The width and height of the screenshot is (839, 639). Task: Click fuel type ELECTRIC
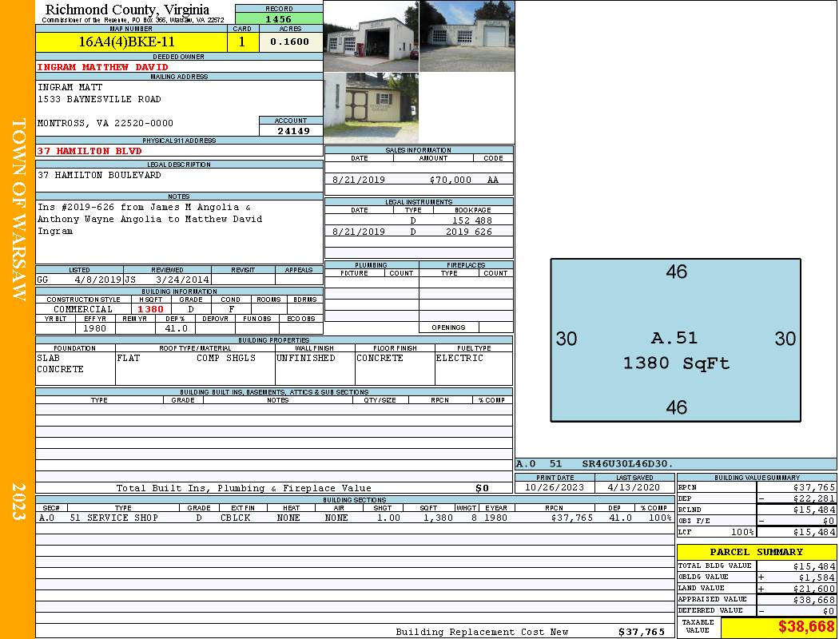click(x=459, y=358)
